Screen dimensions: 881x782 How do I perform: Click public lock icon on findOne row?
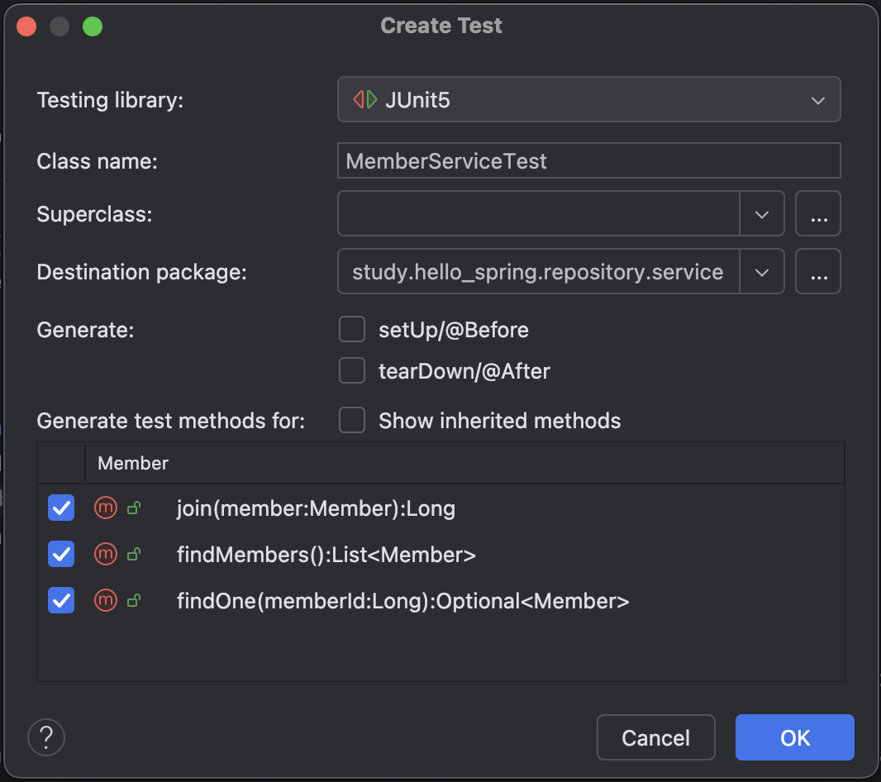tap(133, 601)
